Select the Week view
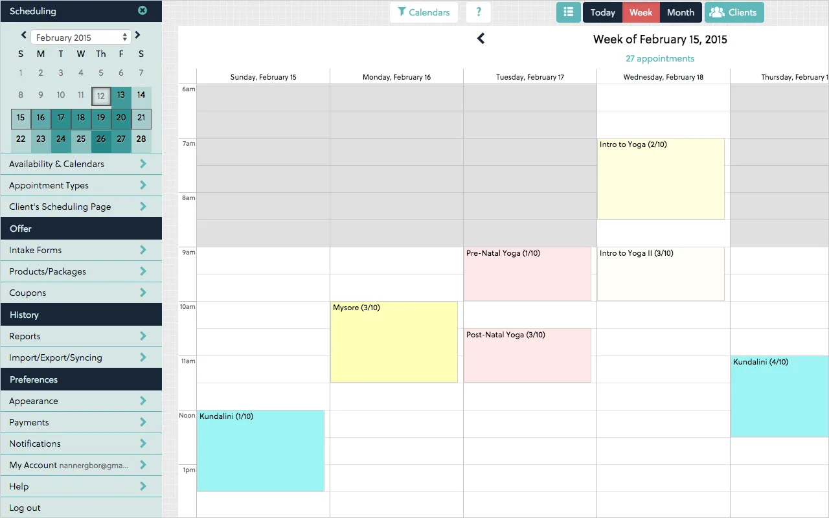Screen dimensions: 829x518 tap(641, 12)
